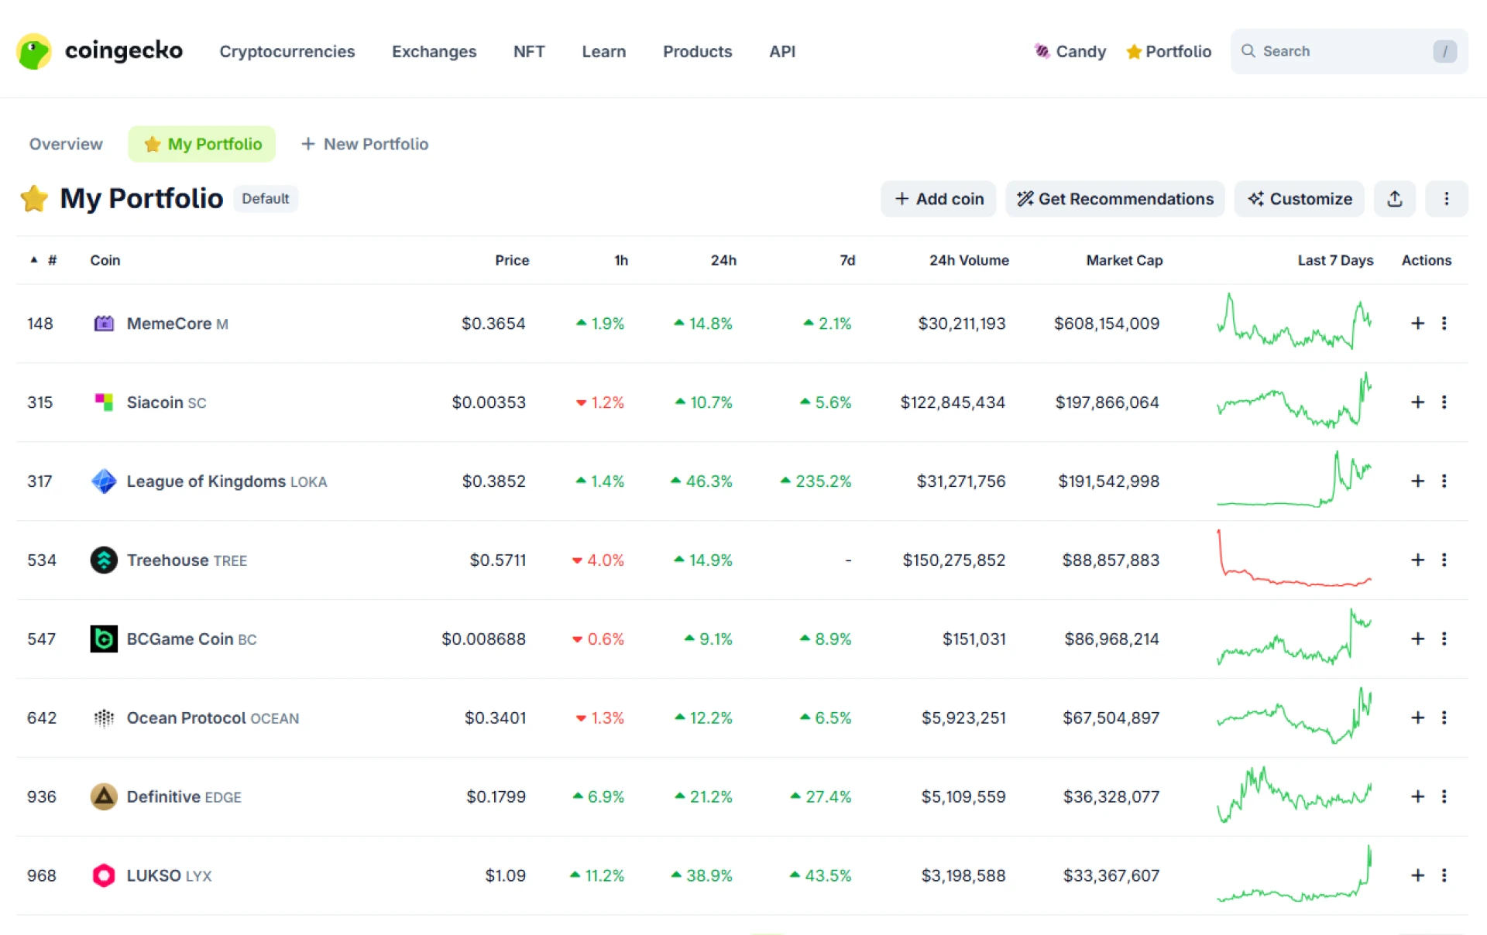The width and height of the screenshot is (1487, 935).
Task: Click the Customize sparkle icon
Action: tap(1256, 199)
